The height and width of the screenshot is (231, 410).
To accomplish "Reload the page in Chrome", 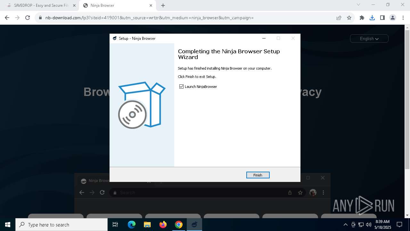I will click(28, 18).
